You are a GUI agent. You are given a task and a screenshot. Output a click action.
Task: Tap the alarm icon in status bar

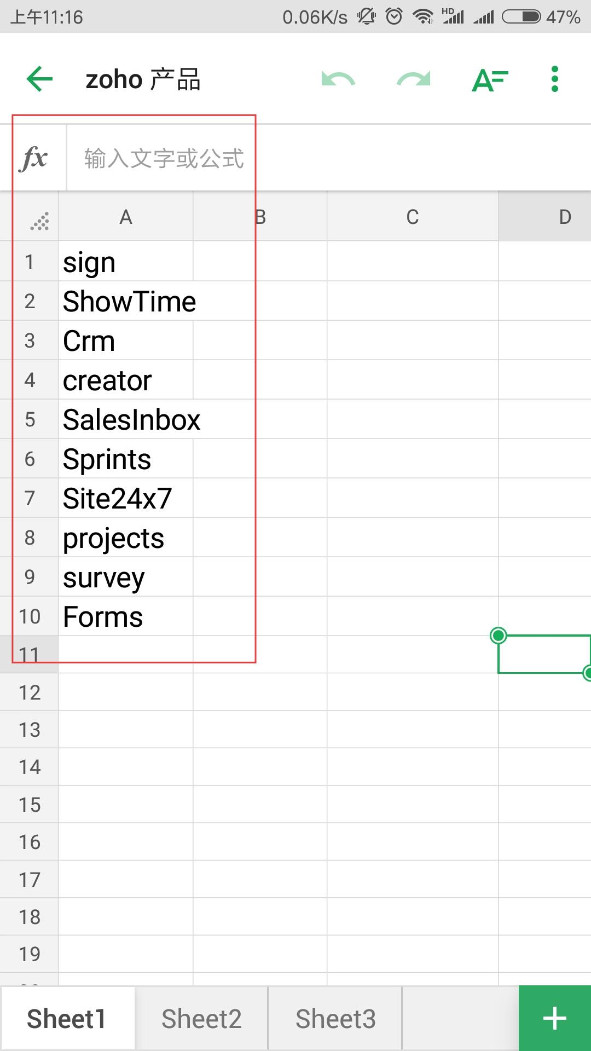394,16
